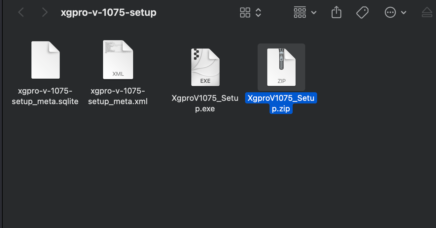436x228 pixels.
Task: Click the xgpro-v-1075-setup_meta.xml filename label
Action: point(118,96)
